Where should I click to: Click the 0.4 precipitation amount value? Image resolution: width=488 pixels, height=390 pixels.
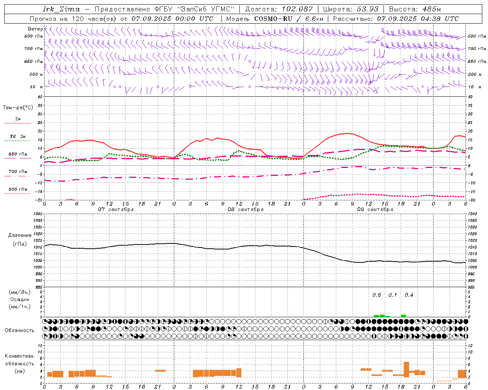pos(409,295)
